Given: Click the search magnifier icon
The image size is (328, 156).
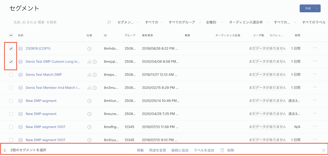Looking at the screenshot, I should point(109,22).
